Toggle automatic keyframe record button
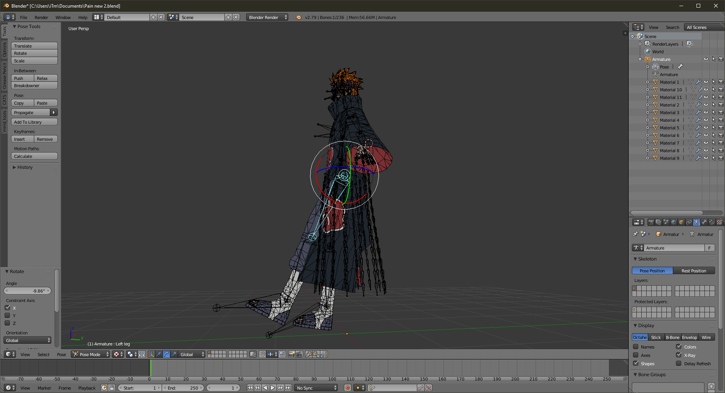 pos(347,388)
